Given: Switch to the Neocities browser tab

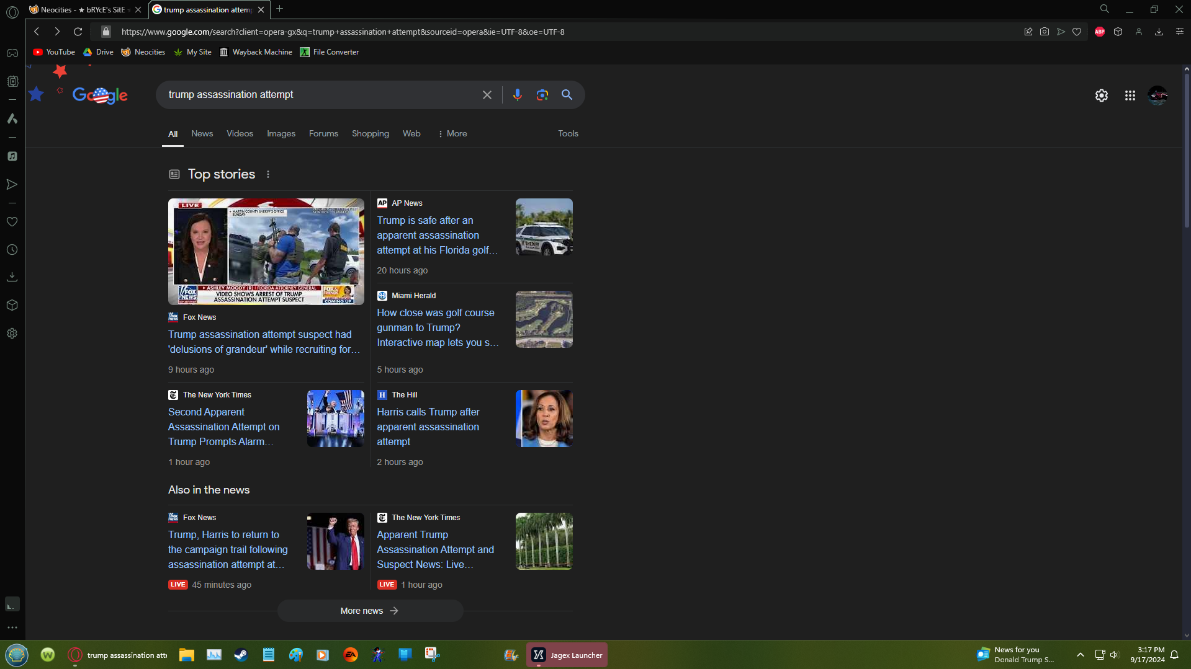Looking at the screenshot, I should [82, 9].
